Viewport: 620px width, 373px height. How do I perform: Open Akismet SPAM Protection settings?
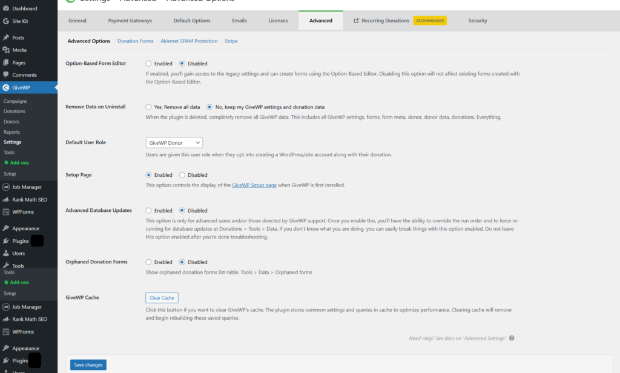[x=189, y=41]
